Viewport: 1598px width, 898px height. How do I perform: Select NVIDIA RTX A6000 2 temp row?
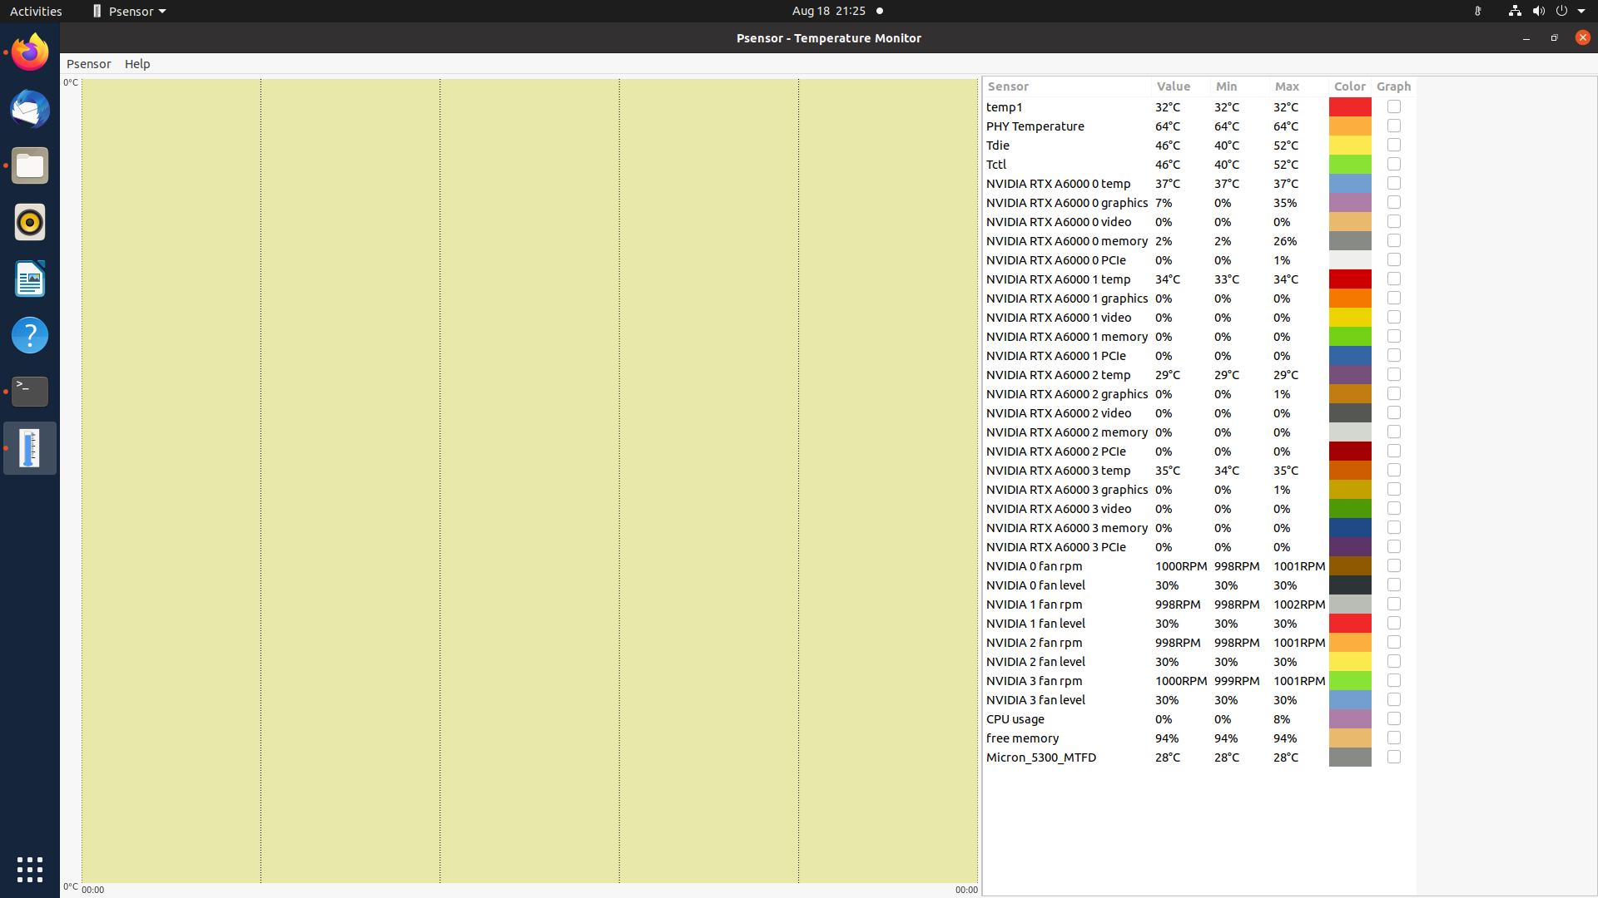1199,374
